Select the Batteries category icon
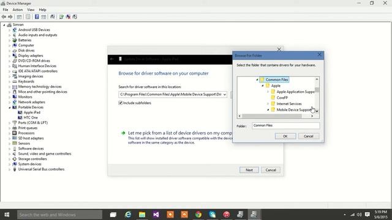Viewport: 392px width, 220px height. (x=15, y=40)
